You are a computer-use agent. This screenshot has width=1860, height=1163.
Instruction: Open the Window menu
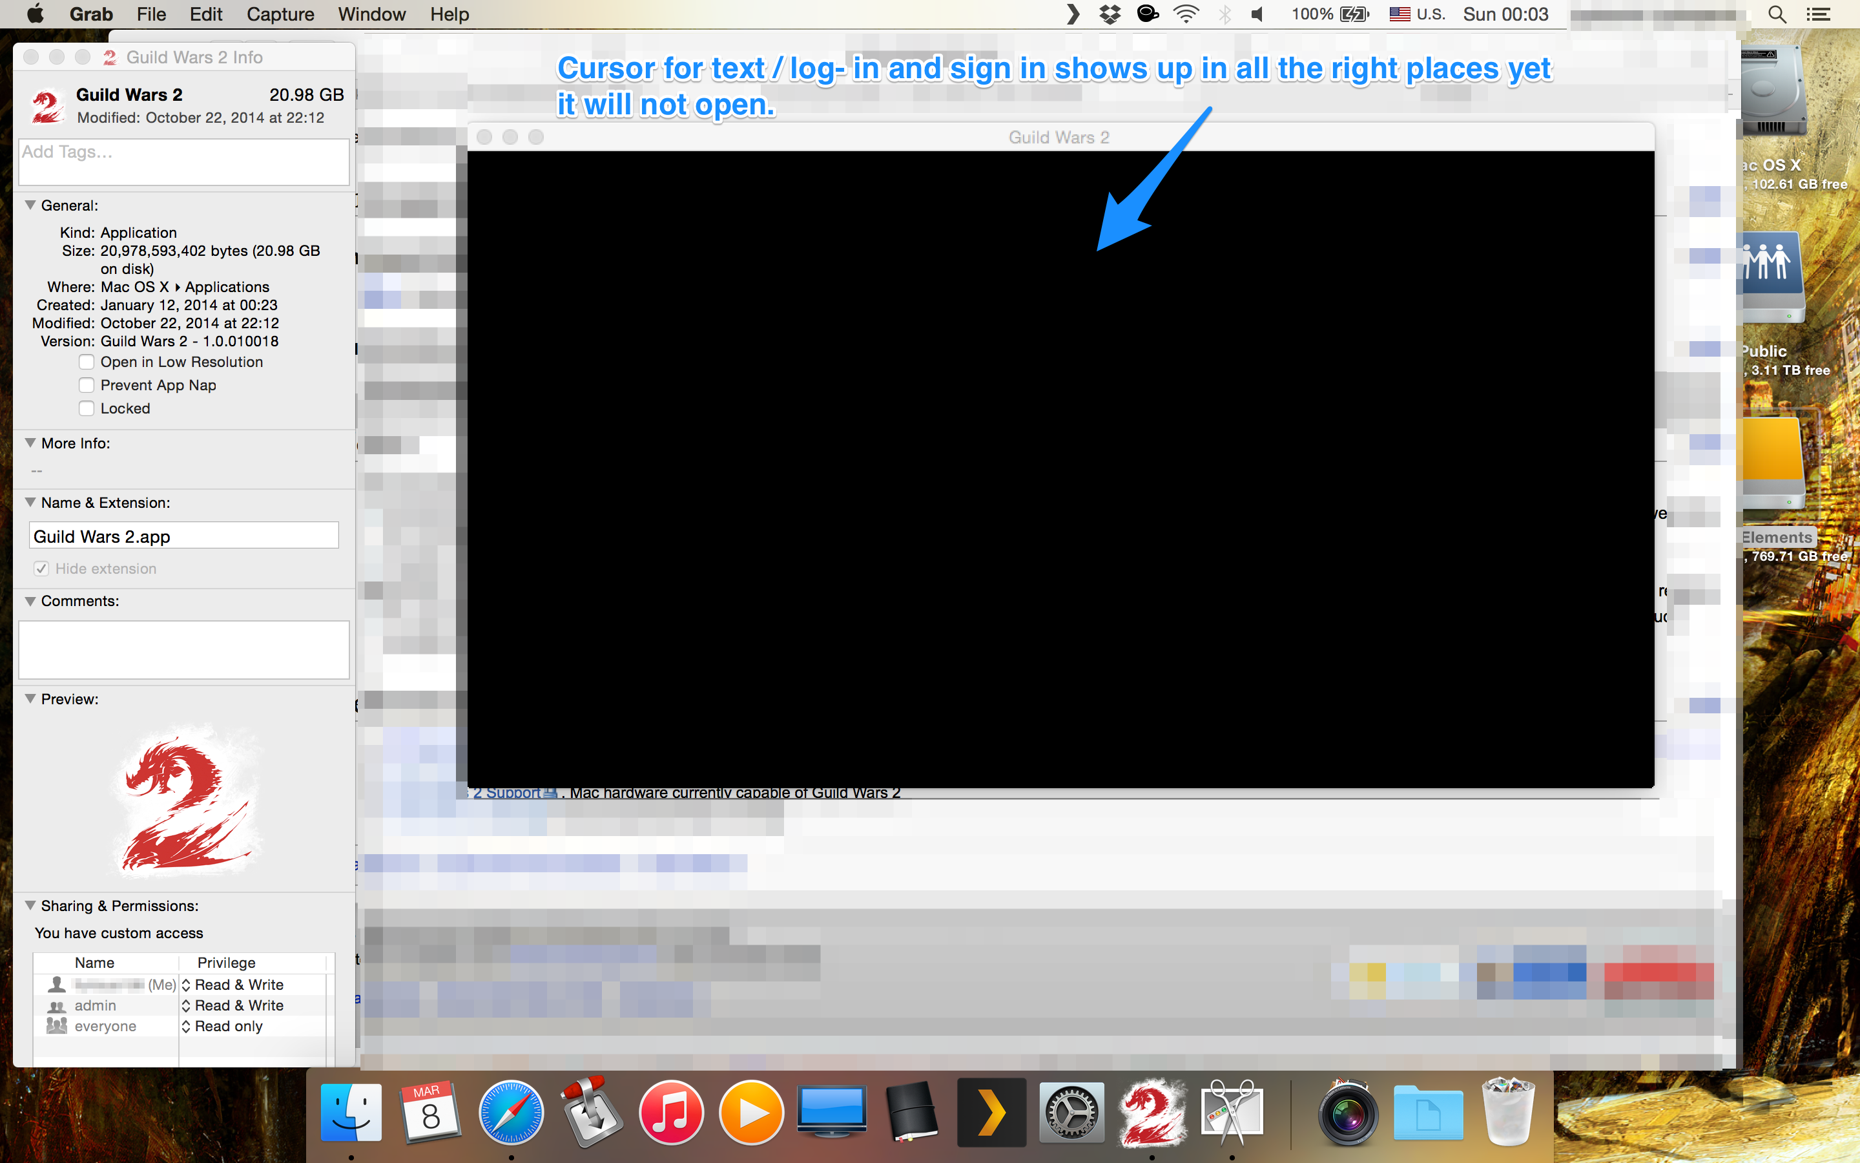(x=371, y=15)
